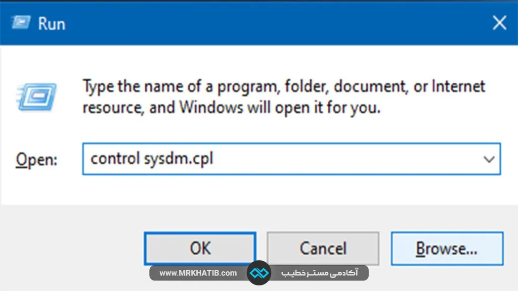Image resolution: width=518 pixels, height=291 pixels.
Task: Click the gray area left of OK button
Action: coord(71,249)
